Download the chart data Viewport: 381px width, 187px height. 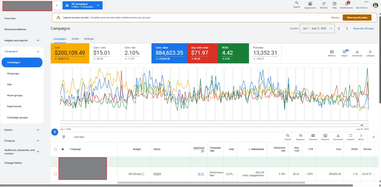(x=357, y=53)
